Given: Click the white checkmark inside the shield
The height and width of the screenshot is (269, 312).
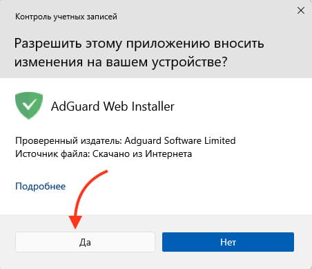Looking at the screenshot, I should click(30, 104).
